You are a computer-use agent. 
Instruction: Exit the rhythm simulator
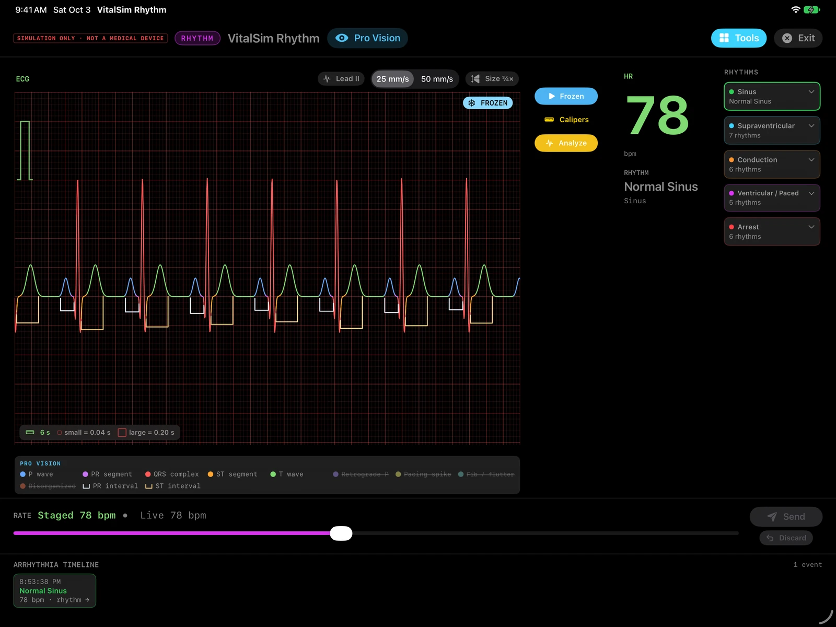pos(798,38)
